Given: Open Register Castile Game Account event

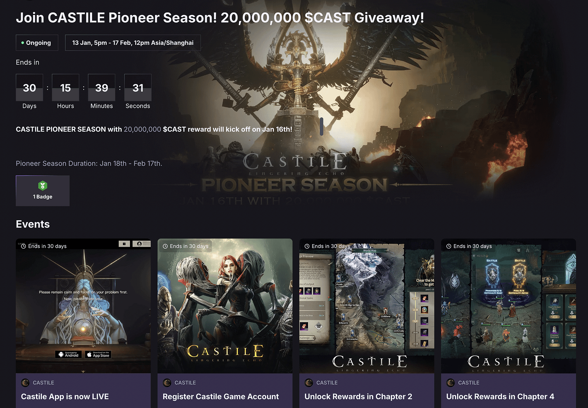Looking at the screenshot, I should pos(221,396).
